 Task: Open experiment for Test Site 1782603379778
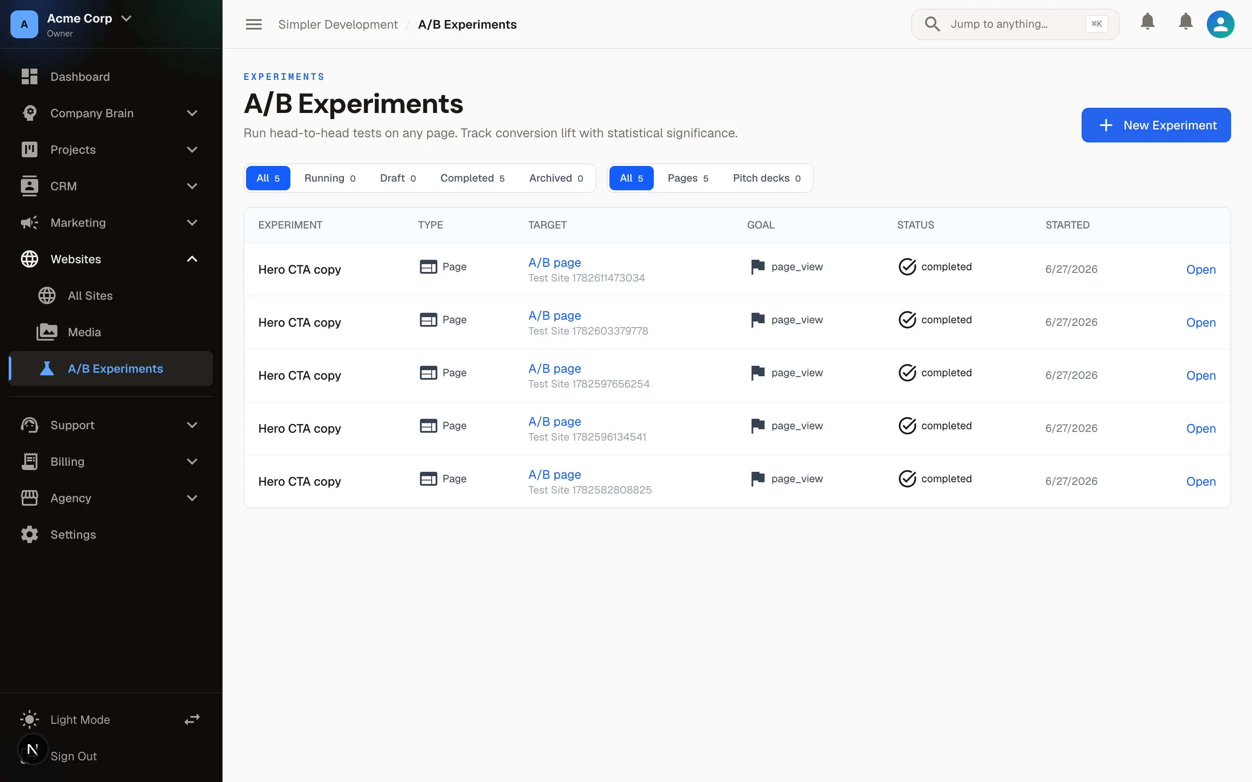[1201, 322]
